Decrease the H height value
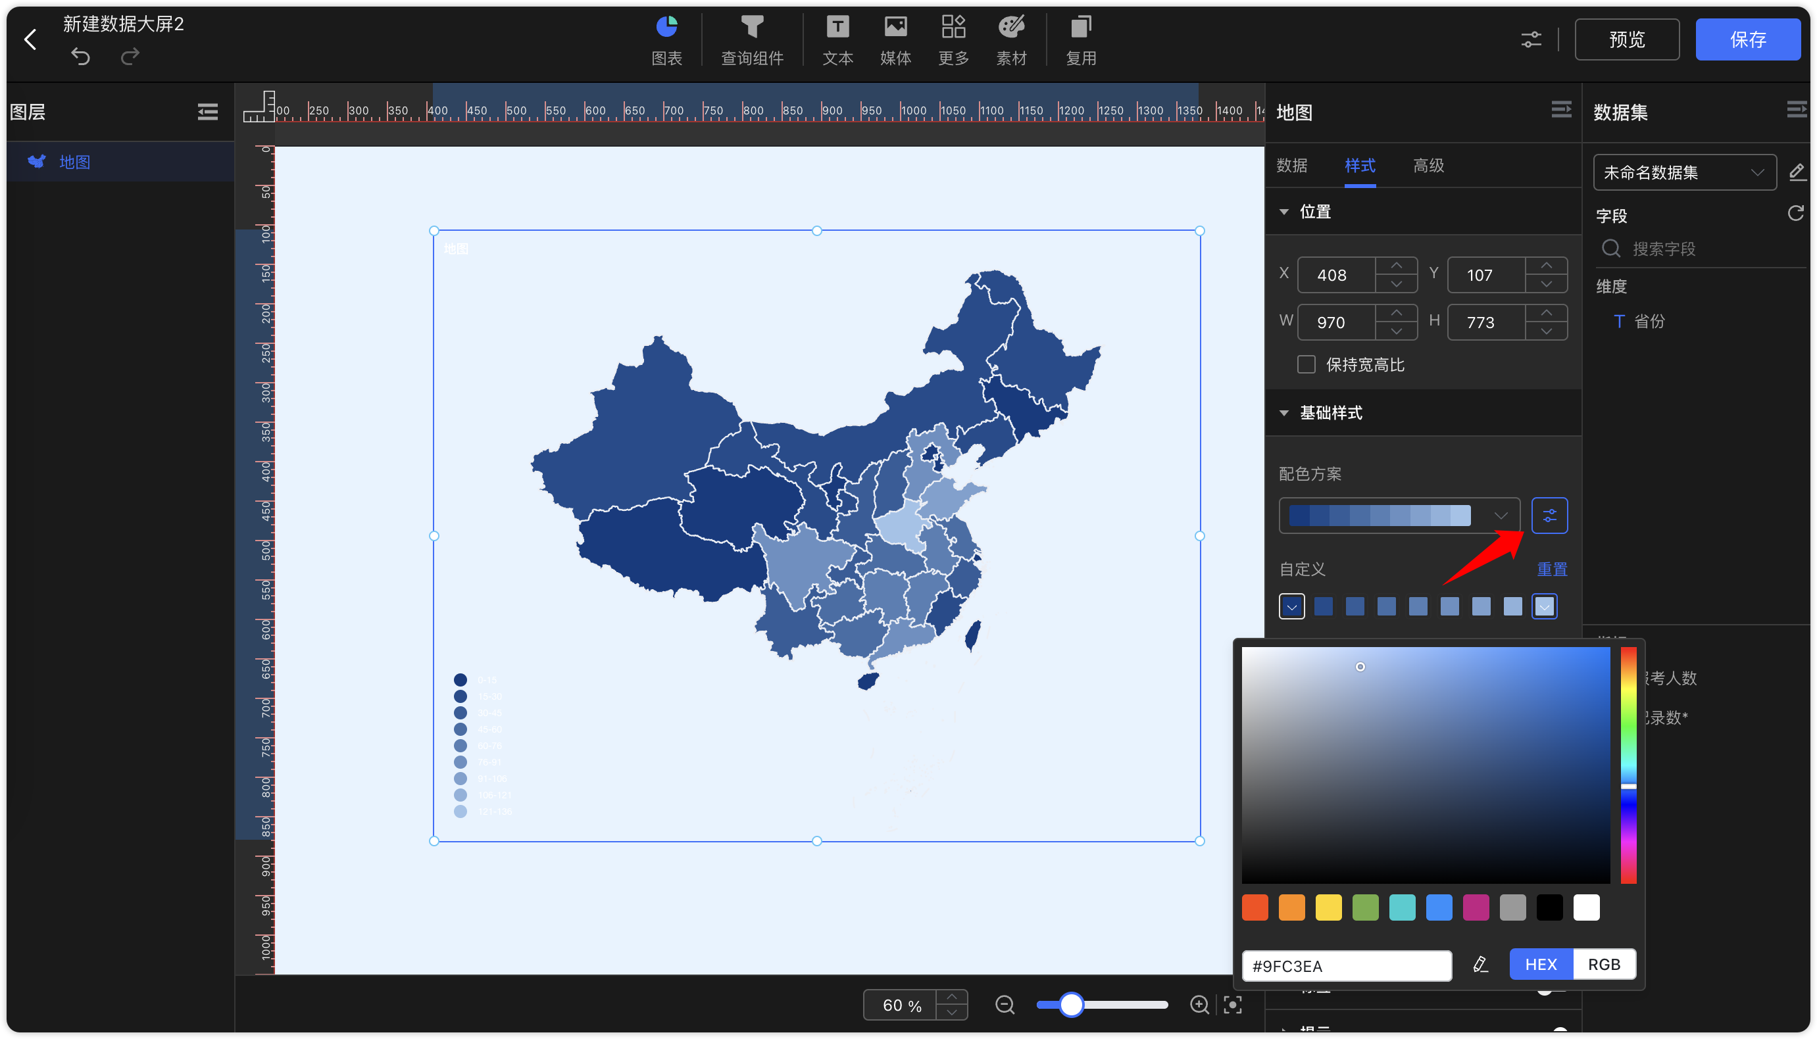The width and height of the screenshot is (1817, 1039). pos(1547,331)
